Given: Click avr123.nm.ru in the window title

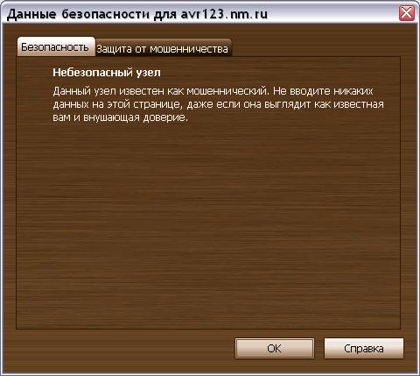Looking at the screenshot, I should click(224, 14).
